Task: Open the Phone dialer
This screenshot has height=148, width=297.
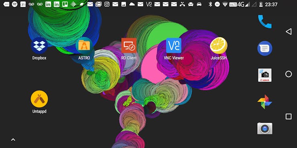Action: [x=265, y=22]
